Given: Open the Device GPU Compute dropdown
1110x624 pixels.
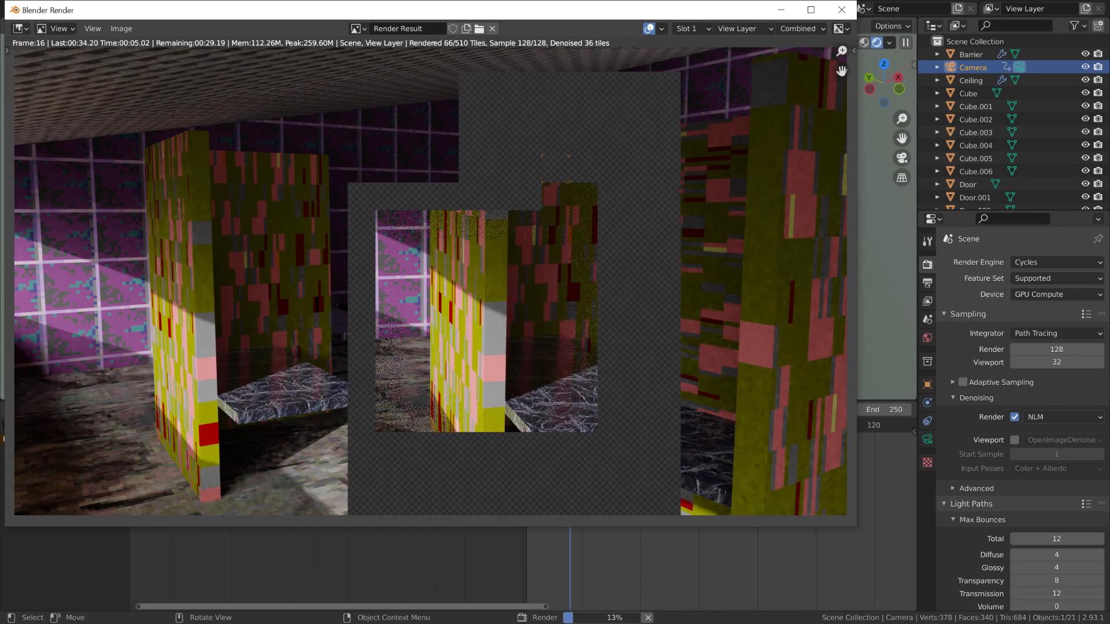Looking at the screenshot, I should pyautogui.click(x=1057, y=294).
